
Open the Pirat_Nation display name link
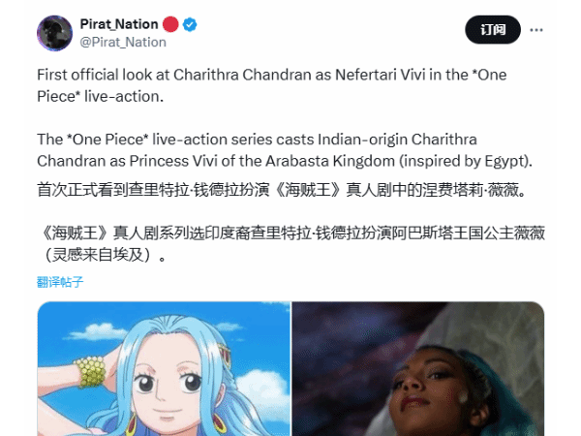tap(119, 24)
